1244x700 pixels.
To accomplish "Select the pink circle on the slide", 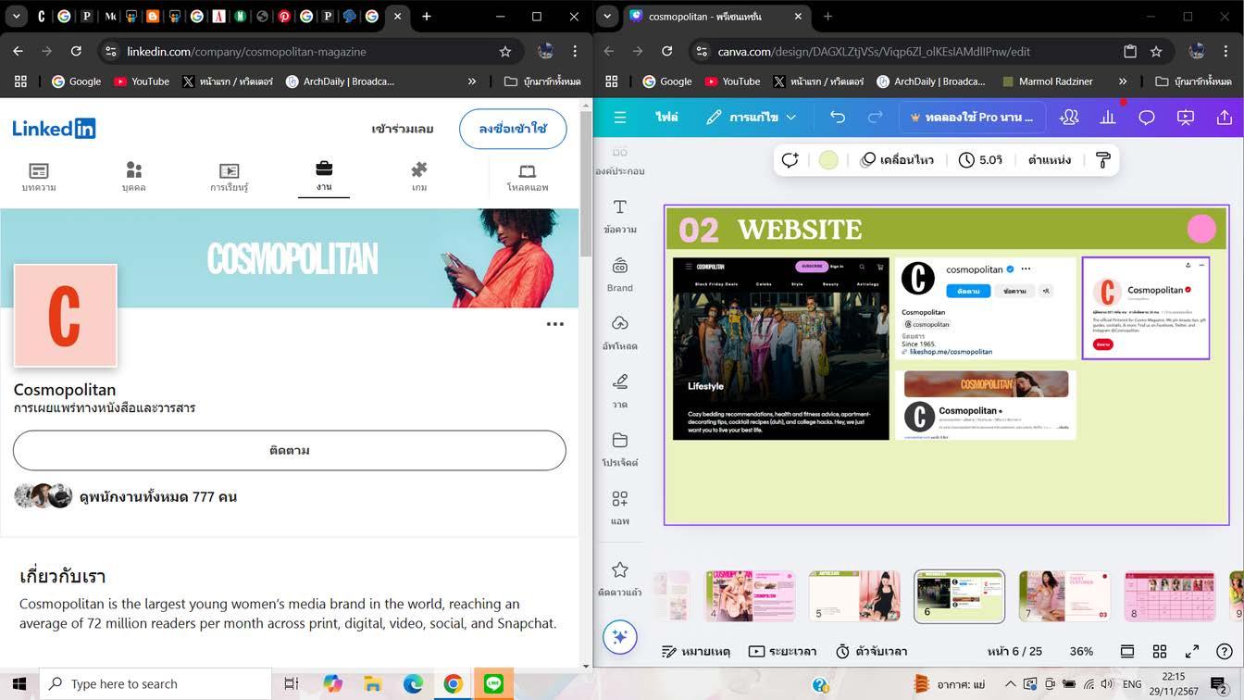I will pyautogui.click(x=1201, y=228).
